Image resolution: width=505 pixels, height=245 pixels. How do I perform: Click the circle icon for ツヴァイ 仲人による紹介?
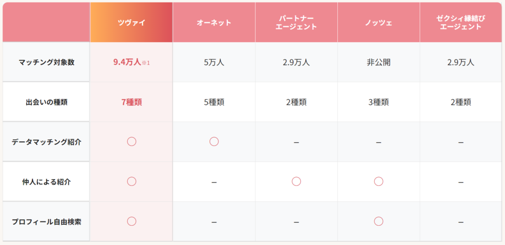click(132, 182)
